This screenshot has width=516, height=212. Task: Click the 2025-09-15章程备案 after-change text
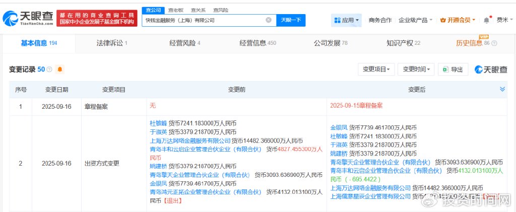click(x=356, y=106)
